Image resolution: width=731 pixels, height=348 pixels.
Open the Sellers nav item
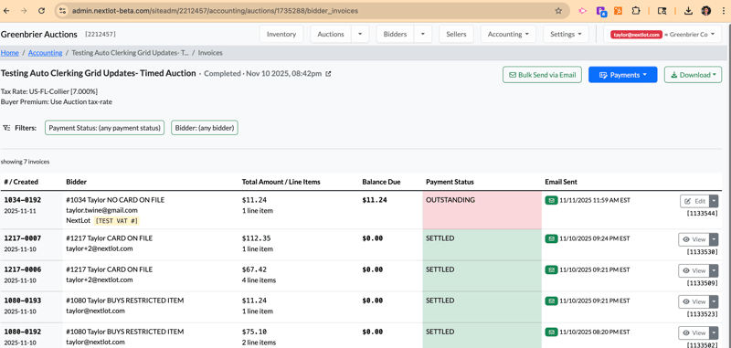pos(456,34)
